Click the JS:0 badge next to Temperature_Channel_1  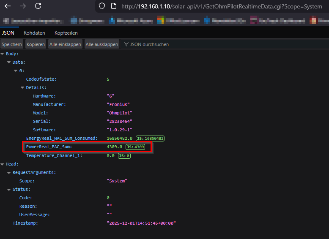coord(124,155)
